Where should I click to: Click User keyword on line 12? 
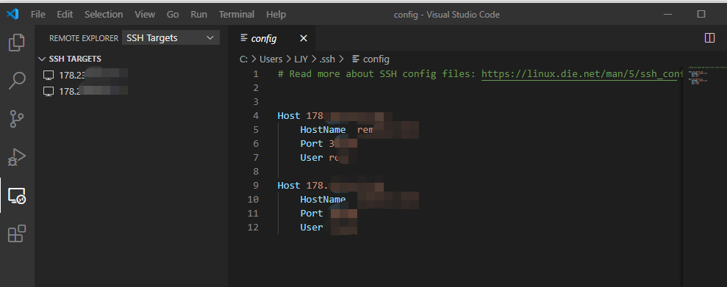pos(312,228)
